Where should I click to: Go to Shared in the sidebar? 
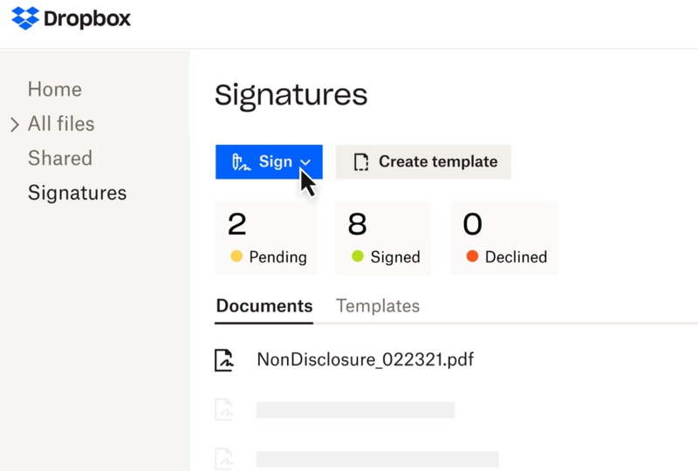[60, 158]
